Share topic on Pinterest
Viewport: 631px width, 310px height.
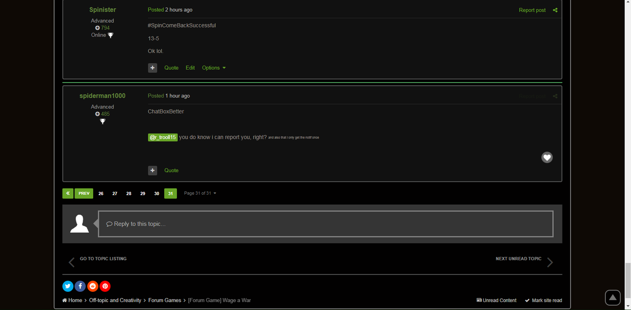click(105, 286)
